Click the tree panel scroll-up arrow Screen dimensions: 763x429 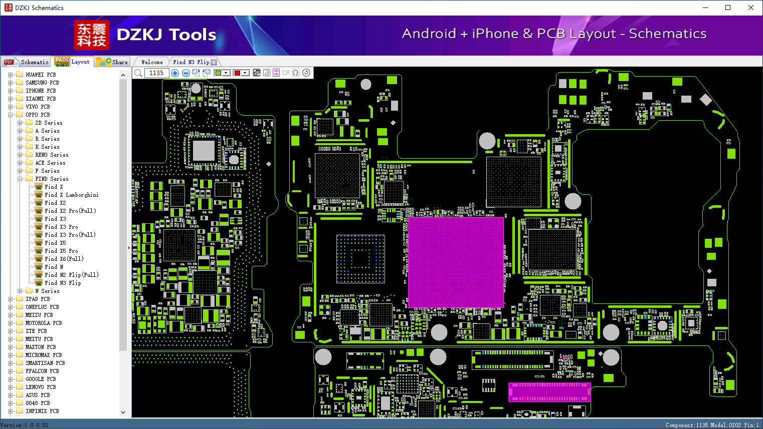tap(123, 75)
